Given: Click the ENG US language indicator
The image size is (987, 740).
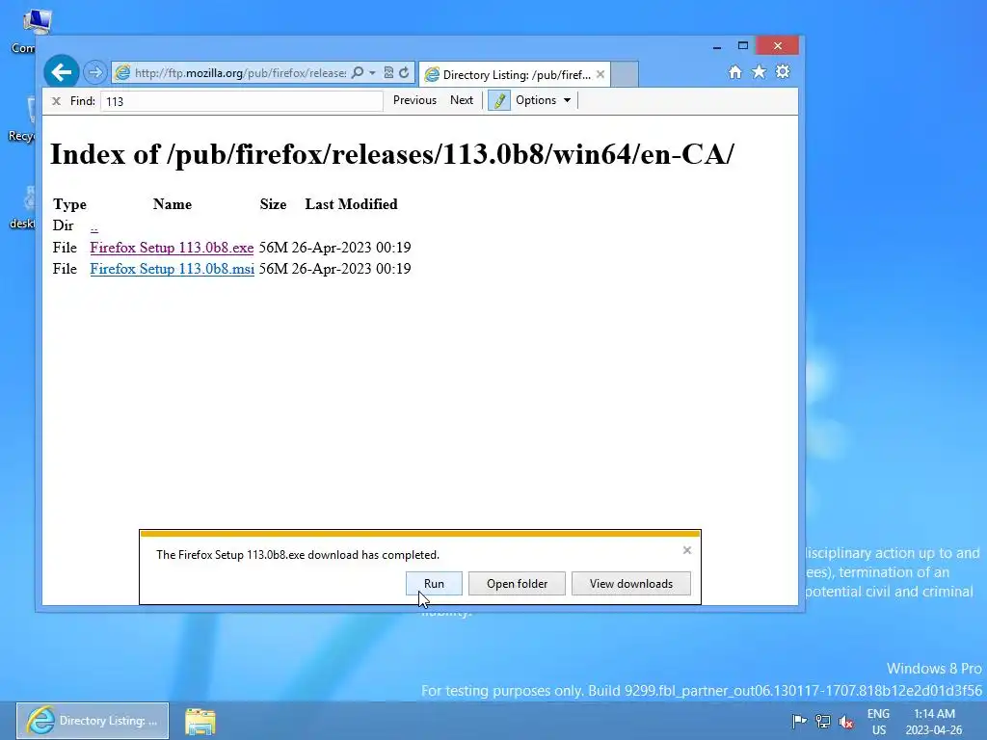Looking at the screenshot, I should pos(878,722).
